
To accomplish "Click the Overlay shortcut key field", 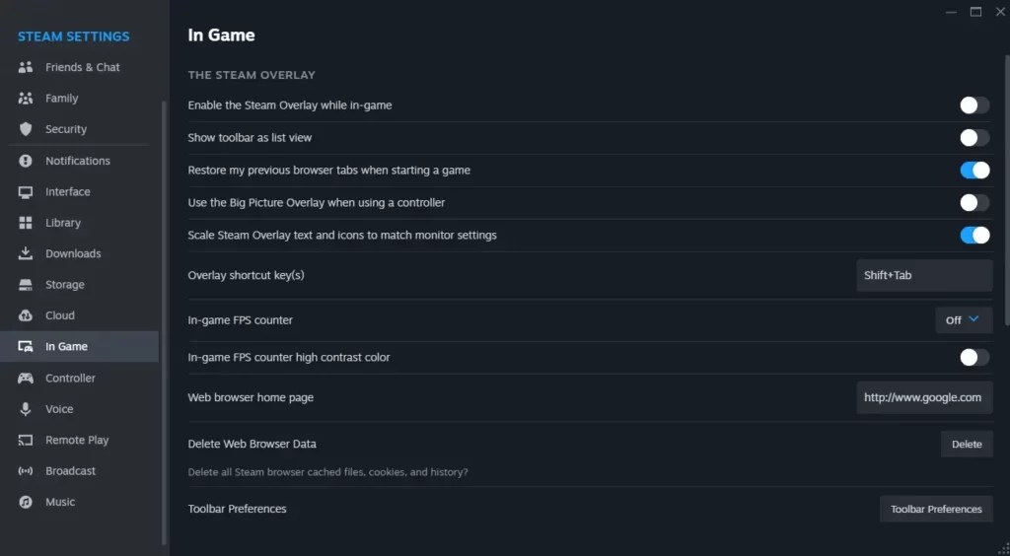I will point(924,275).
